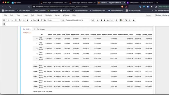Viewport: 169px width, 95px height.
Task: Open the command palette keyboard icon
Action: pos(63,20)
